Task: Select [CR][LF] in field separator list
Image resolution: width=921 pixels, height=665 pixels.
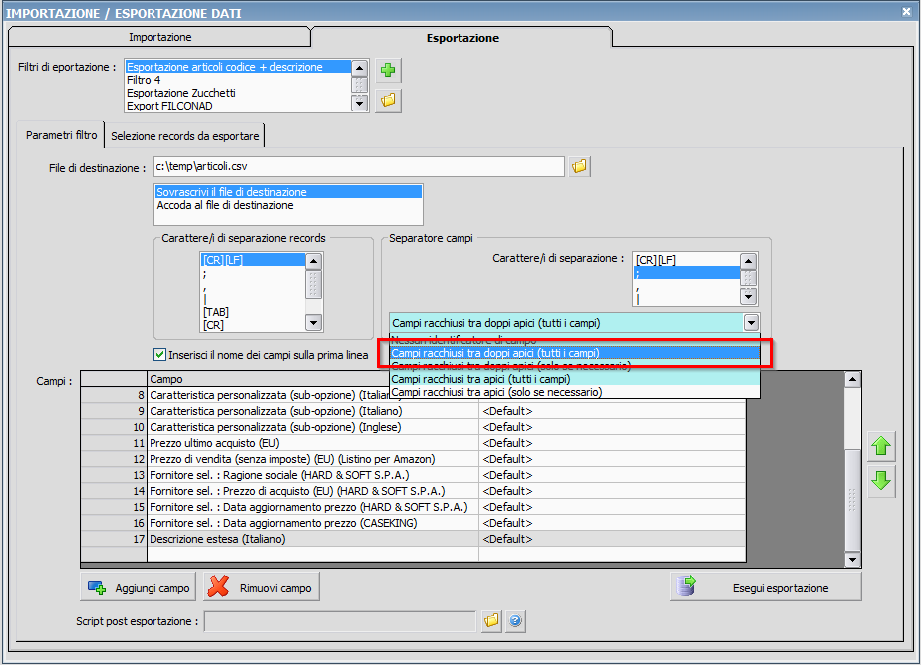Action: click(687, 260)
